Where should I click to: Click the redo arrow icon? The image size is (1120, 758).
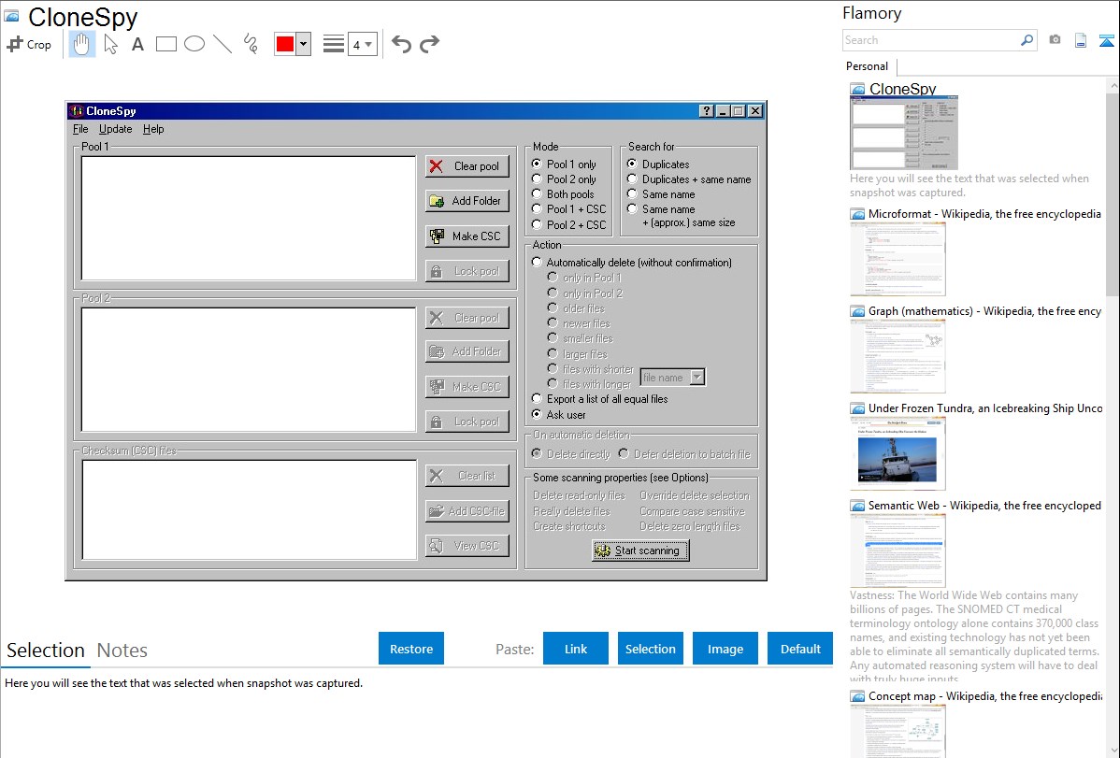(x=429, y=44)
